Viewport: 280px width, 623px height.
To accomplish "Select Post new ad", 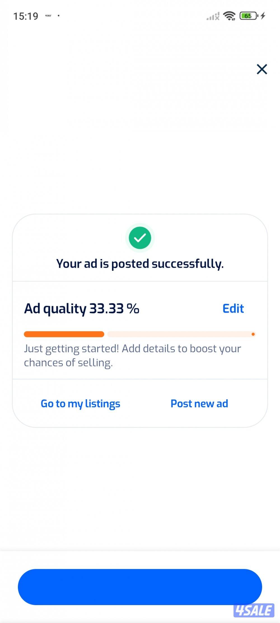I will 199,403.
